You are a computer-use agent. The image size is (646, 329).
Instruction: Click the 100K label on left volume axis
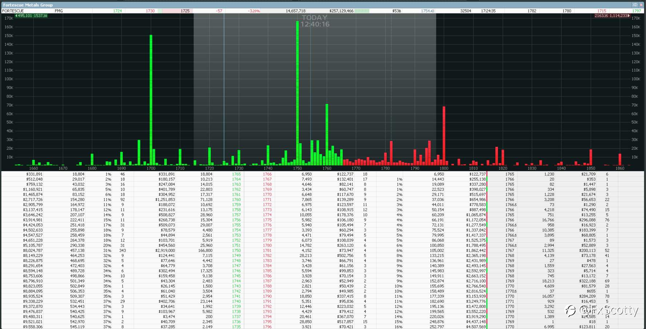point(9,79)
